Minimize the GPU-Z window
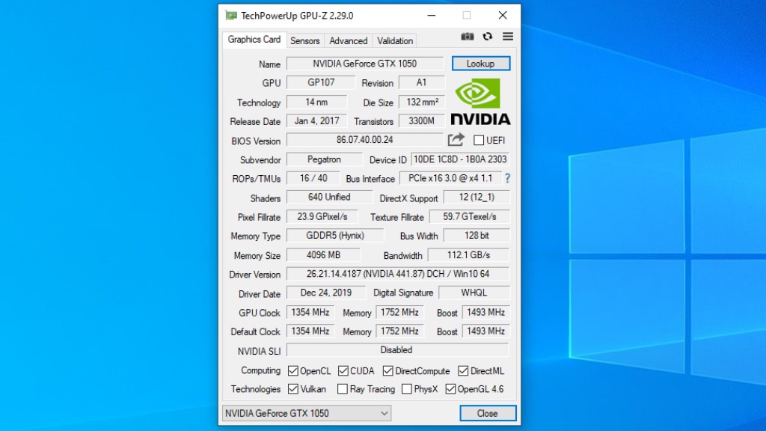Image resolution: width=766 pixels, height=431 pixels. click(432, 16)
